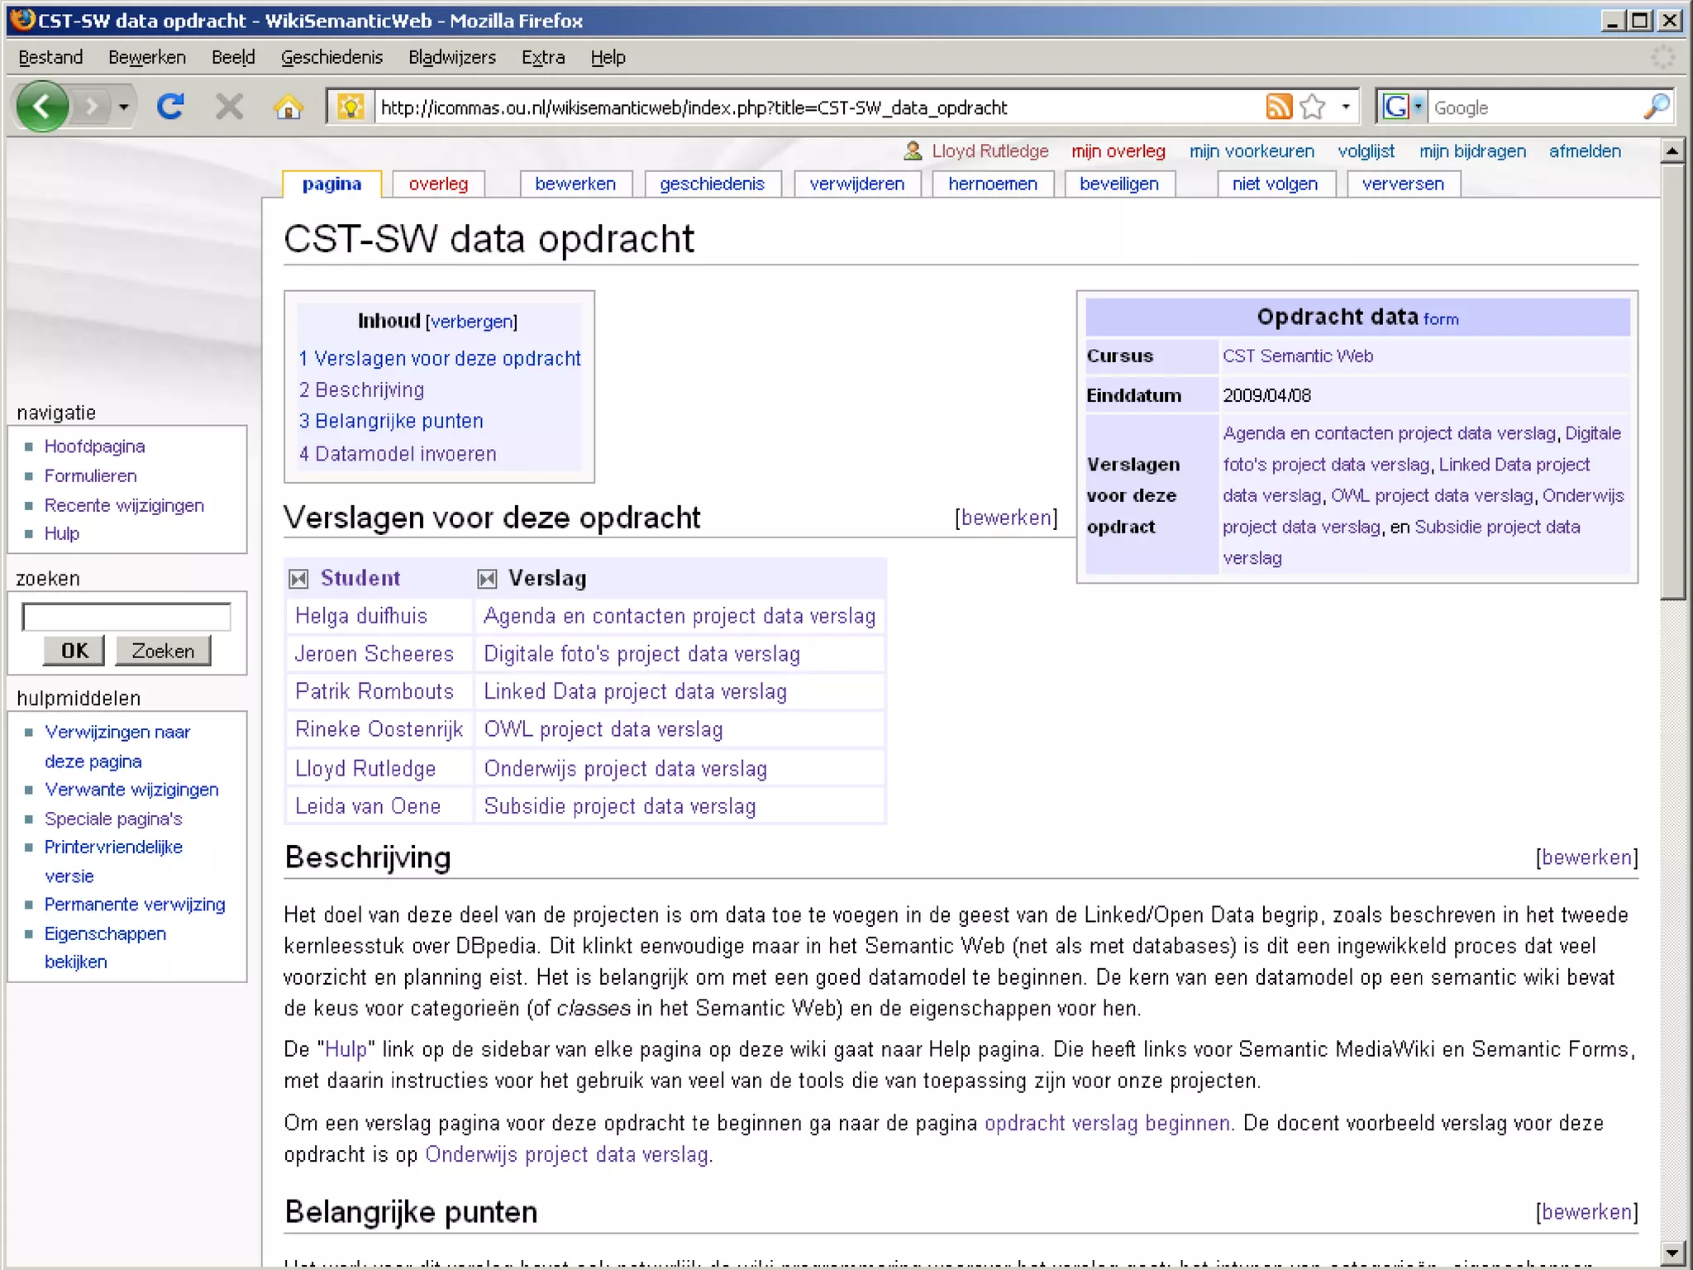Click the wiki sidebar search input field
Screen dimensions: 1693x1270
(x=126, y=617)
